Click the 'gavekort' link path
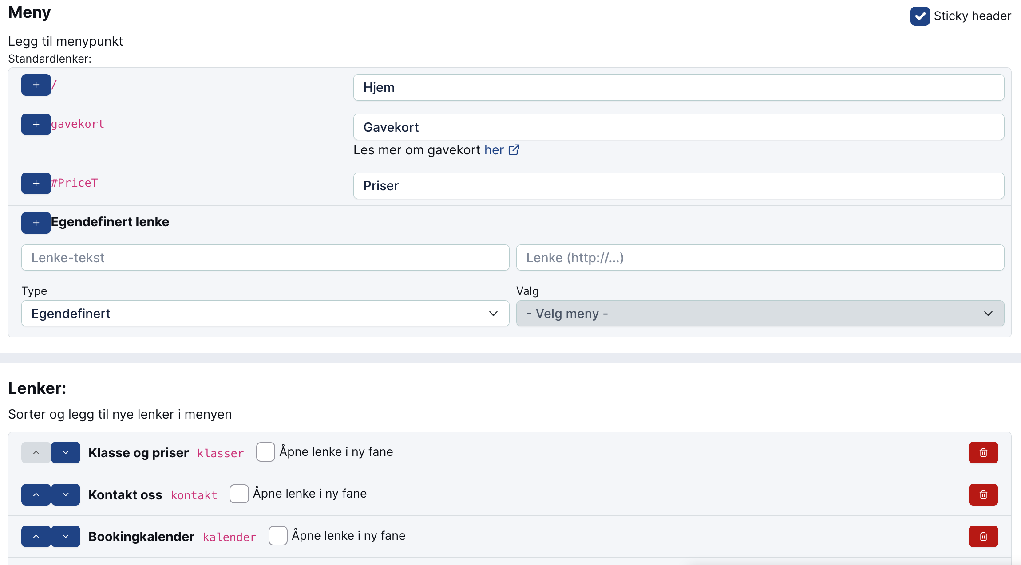Image resolution: width=1021 pixels, height=565 pixels. click(78, 124)
